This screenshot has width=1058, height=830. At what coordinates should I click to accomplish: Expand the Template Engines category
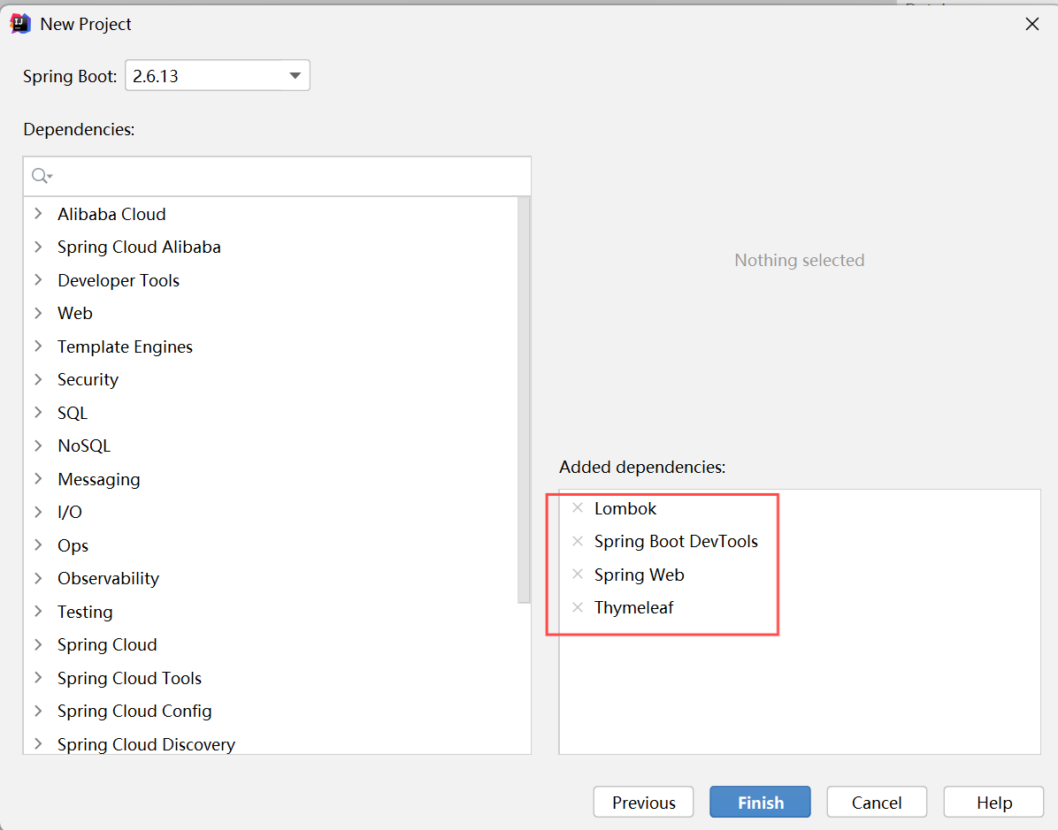click(x=38, y=346)
